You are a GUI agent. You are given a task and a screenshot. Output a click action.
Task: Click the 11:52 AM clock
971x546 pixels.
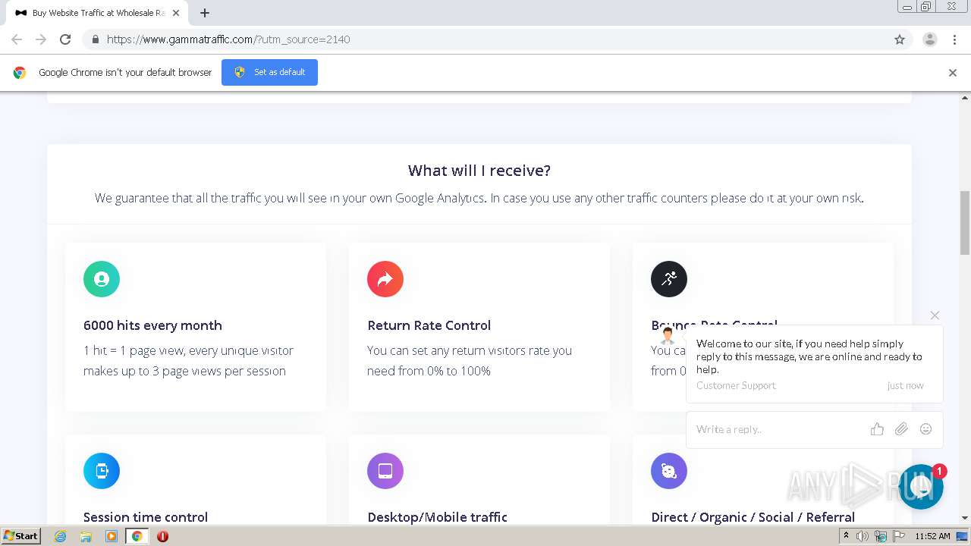[x=932, y=536]
